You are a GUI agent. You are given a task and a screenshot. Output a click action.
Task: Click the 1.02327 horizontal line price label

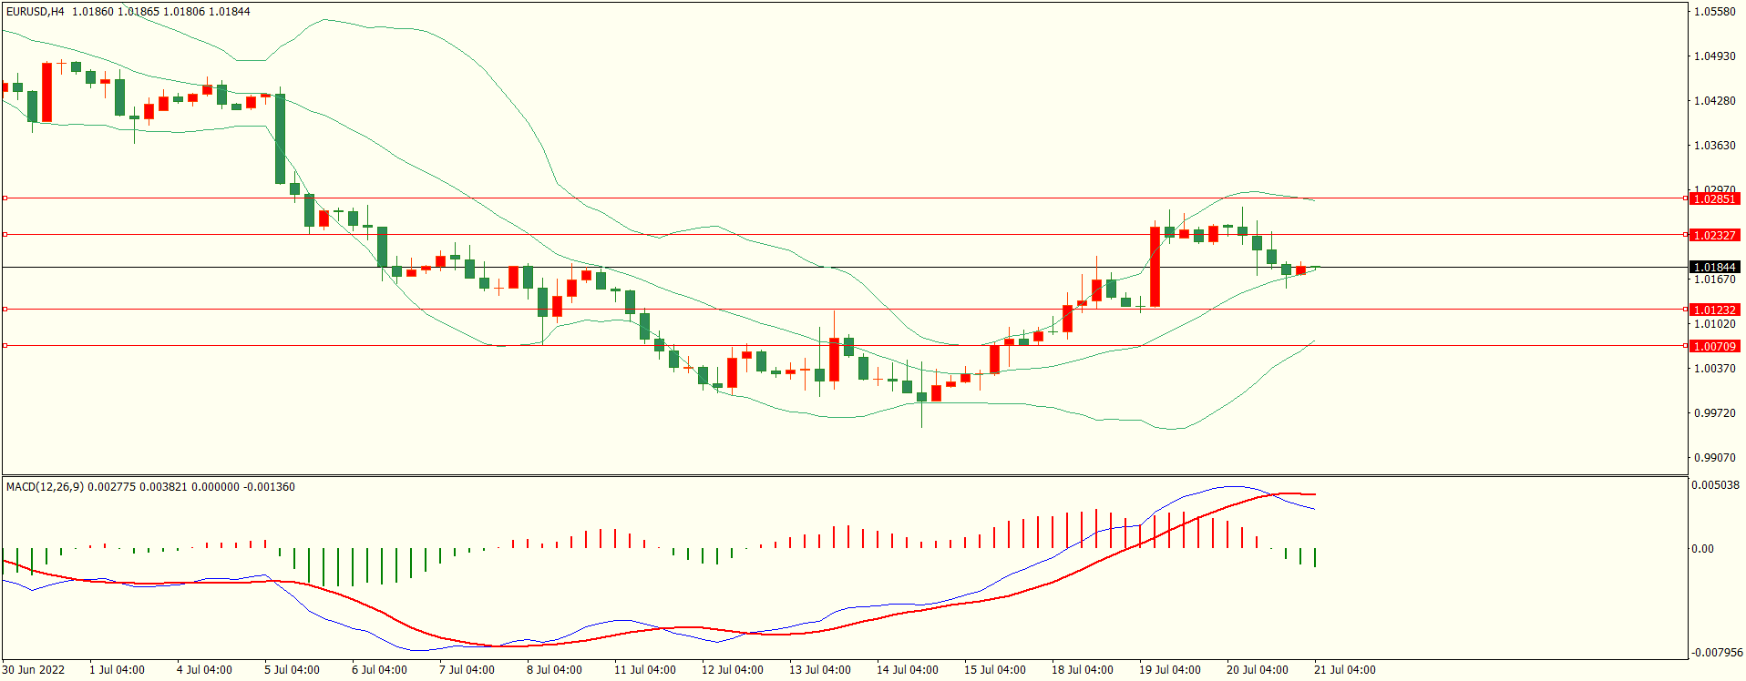[1714, 235]
